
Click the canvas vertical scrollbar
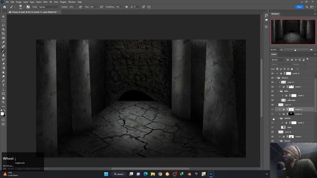click(x=261, y=88)
